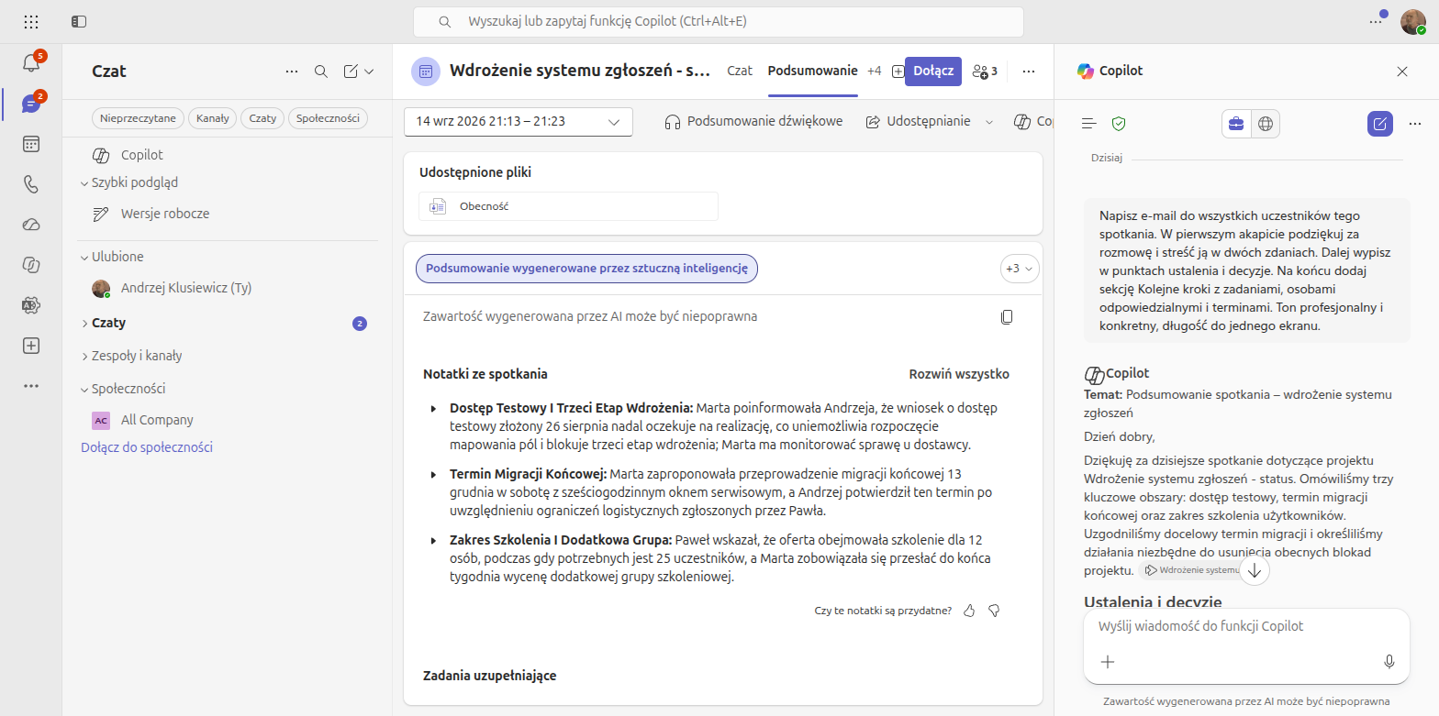Screen dimensions: 1439x716
Task: Filter chats by Nieprzeczytane
Action: coord(138,118)
